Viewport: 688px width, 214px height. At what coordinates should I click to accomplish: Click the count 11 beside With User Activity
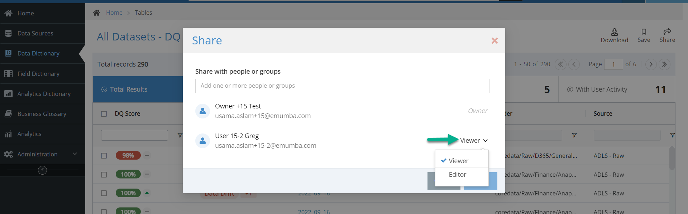click(660, 89)
